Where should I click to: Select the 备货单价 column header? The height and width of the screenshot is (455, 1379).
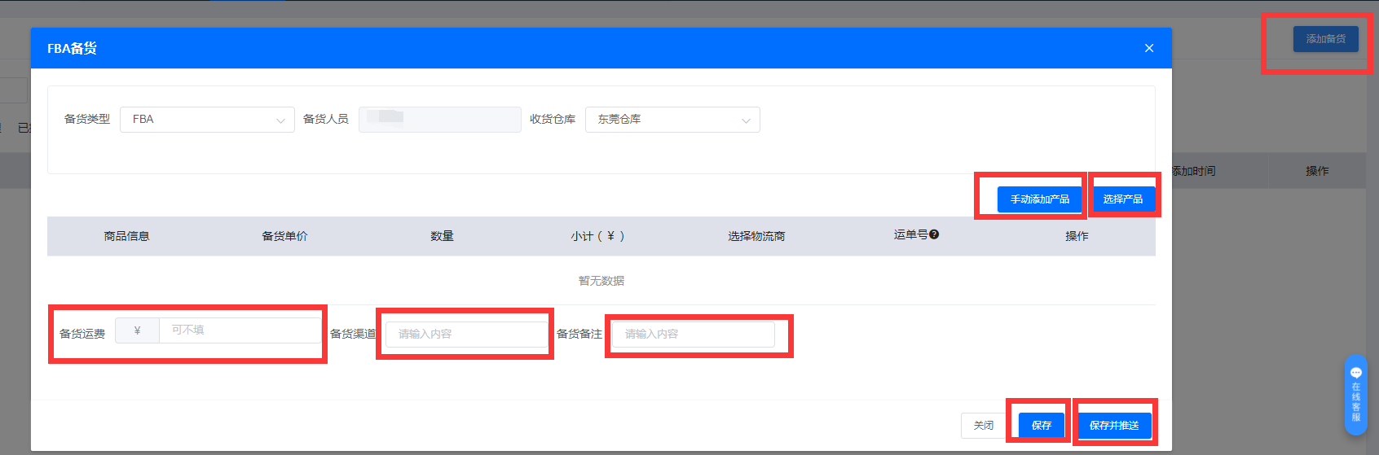[x=284, y=237]
